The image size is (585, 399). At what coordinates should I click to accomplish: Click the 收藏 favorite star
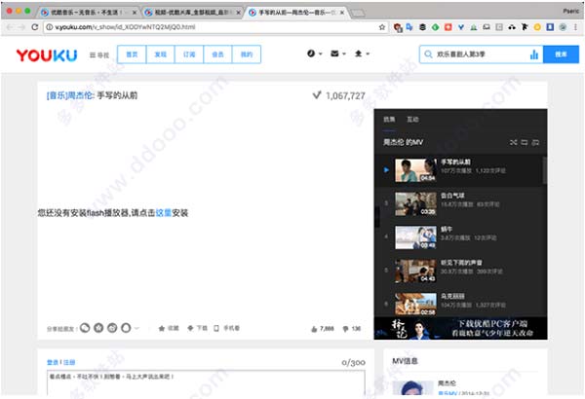click(x=169, y=328)
